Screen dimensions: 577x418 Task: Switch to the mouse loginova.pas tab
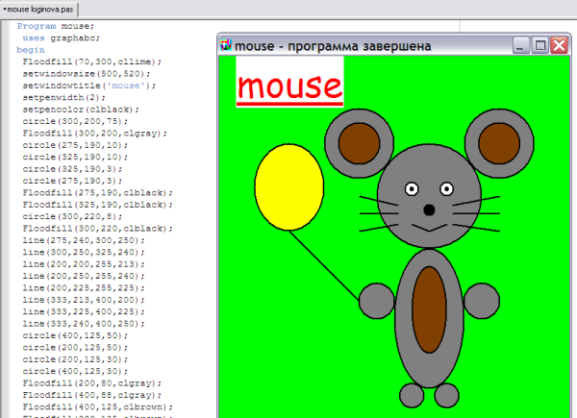tap(45, 8)
